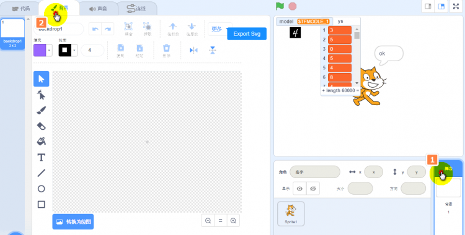Select the Reshape tool

pyautogui.click(x=41, y=95)
